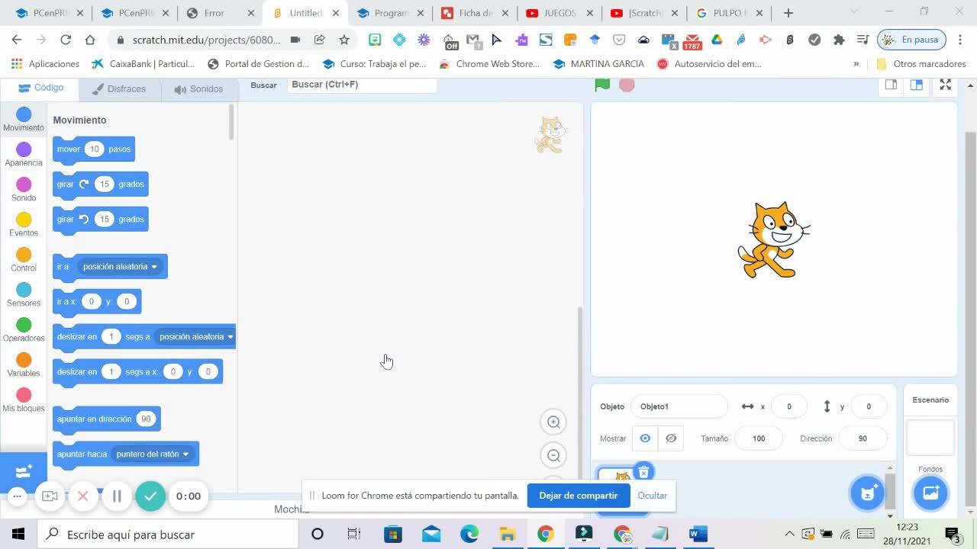Click the cat sprite on the stage
The width and height of the screenshot is (977, 549).
(x=773, y=240)
